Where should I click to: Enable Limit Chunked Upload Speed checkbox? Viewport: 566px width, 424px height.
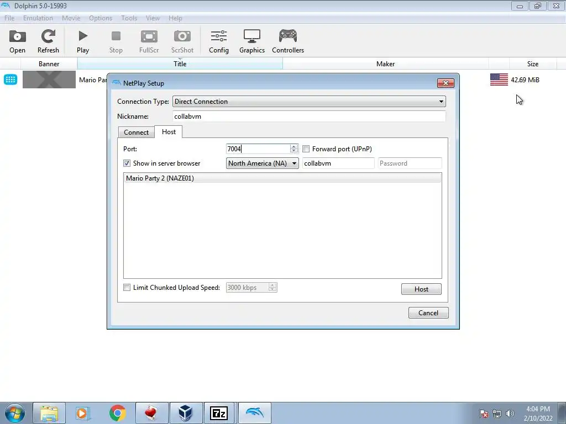click(x=127, y=287)
